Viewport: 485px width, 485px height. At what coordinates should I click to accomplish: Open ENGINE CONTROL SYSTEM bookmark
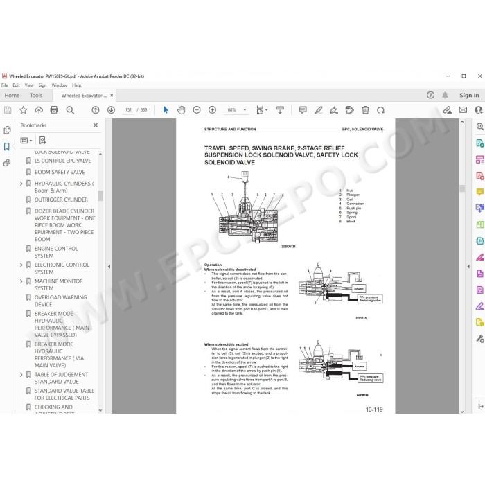(56, 252)
